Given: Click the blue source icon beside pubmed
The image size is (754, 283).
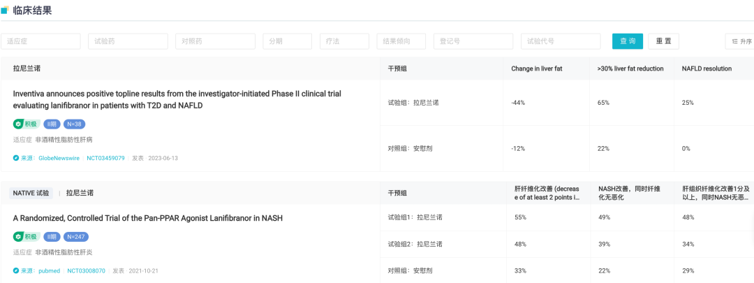Looking at the screenshot, I should pos(16,271).
